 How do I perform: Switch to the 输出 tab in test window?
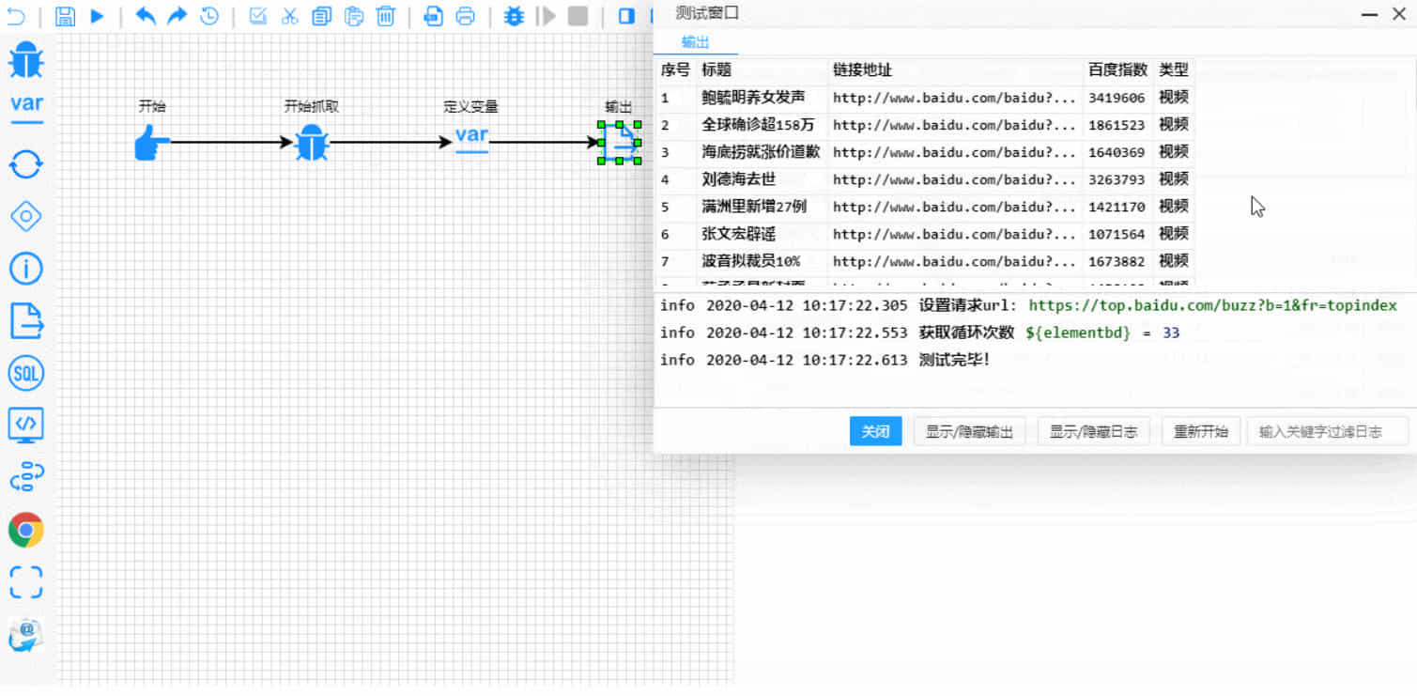coord(696,43)
